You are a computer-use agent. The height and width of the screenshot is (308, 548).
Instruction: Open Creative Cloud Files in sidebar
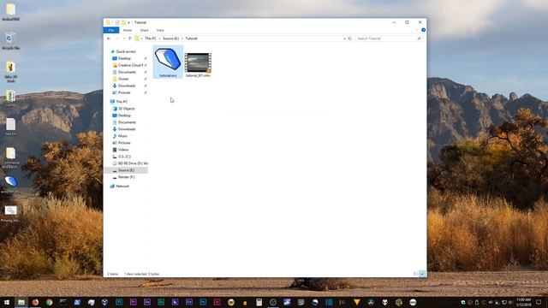click(x=130, y=65)
